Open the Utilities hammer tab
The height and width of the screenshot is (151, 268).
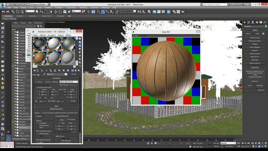click(x=265, y=22)
